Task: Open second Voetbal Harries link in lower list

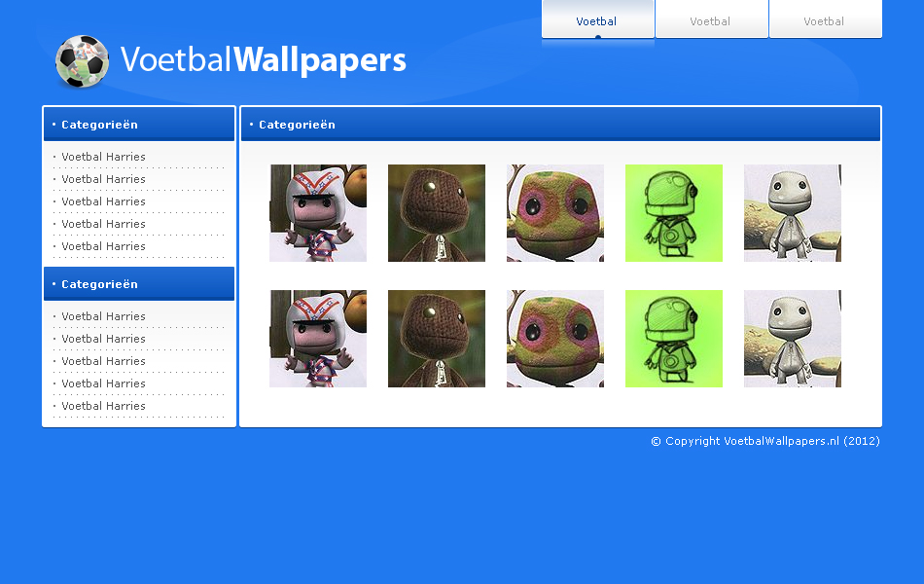Action: (104, 339)
